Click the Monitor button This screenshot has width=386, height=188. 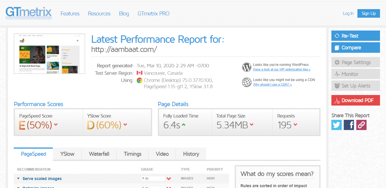tap(355, 74)
